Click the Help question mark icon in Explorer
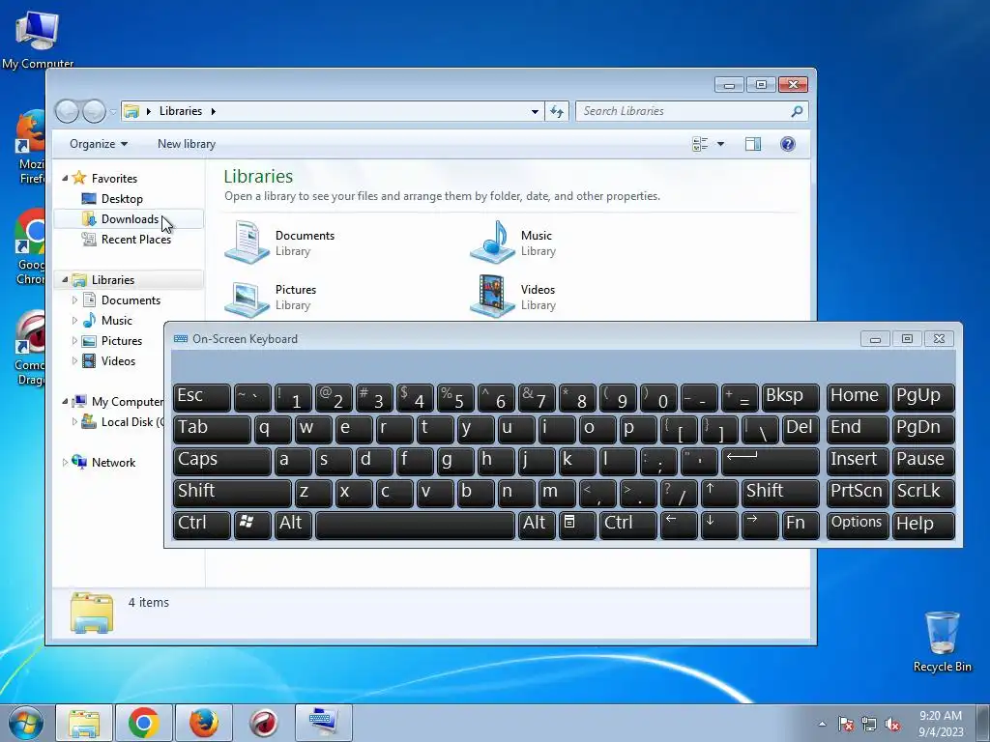 click(787, 144)
